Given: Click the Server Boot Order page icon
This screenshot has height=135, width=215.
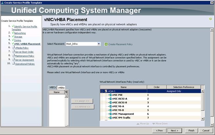Looking at the screenshot, I should coord(13,51).
